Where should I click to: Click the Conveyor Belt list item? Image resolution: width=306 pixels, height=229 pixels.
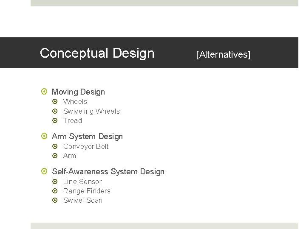coord(86,146)
